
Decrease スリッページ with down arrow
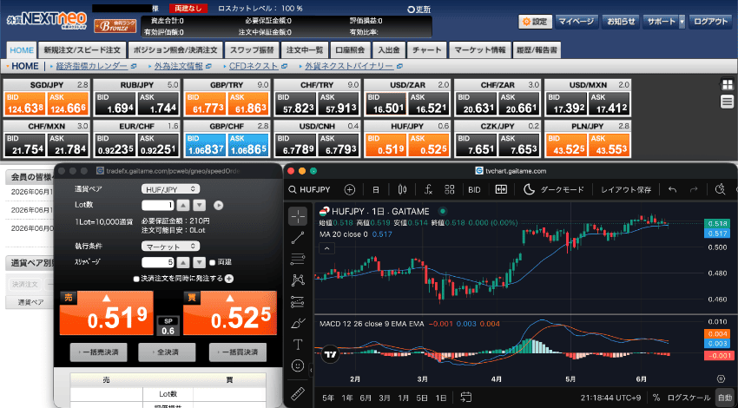click(200, 262)
